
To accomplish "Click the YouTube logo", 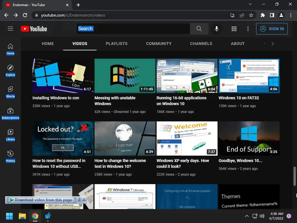I will (x=34, y=29).
